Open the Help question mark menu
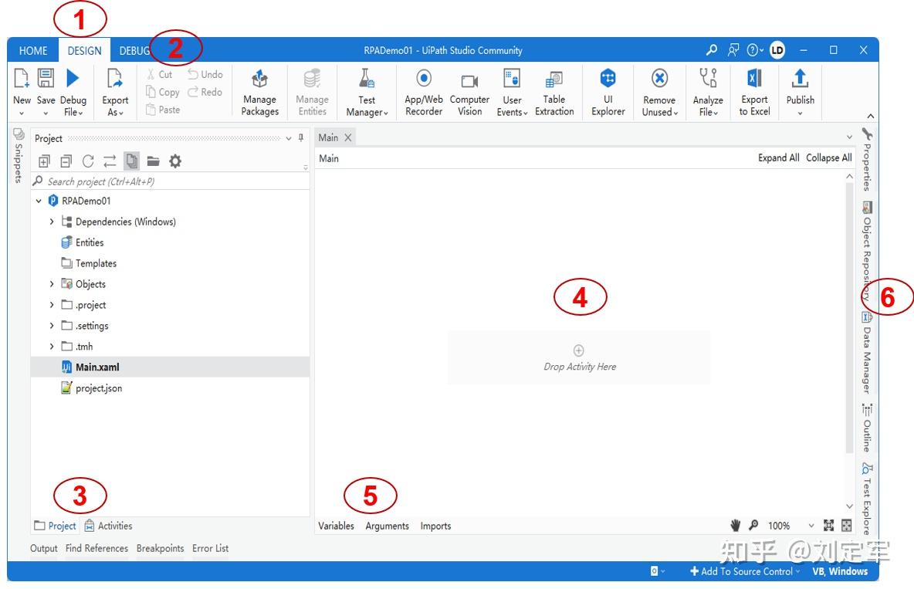This screenshot has height=589, width=914. point(755,50)
